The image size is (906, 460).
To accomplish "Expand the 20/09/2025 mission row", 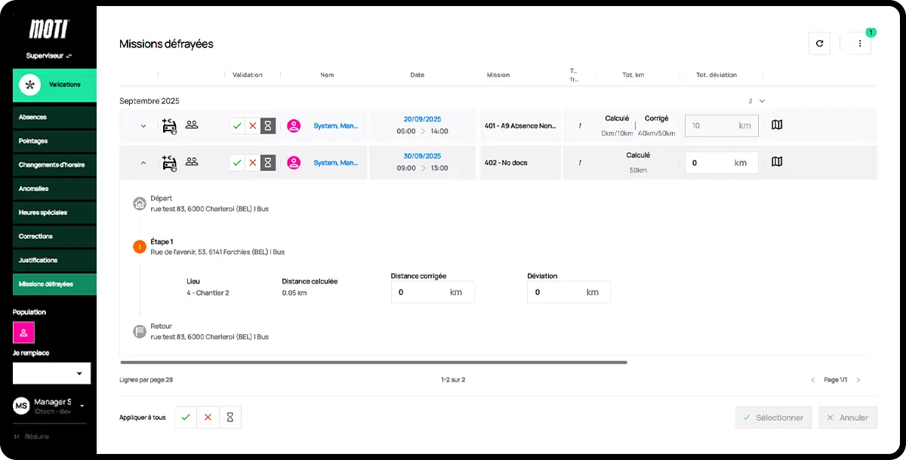I will click(143, 126).
